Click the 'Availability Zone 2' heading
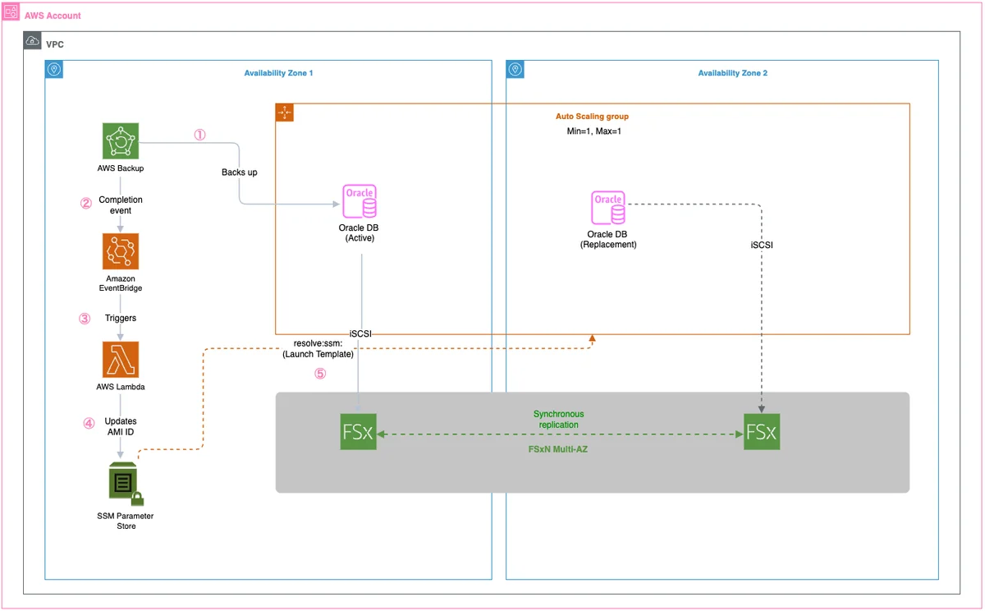 click(733, 73)
